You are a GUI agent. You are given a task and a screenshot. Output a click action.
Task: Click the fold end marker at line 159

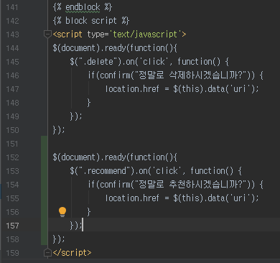pos(47,253)
